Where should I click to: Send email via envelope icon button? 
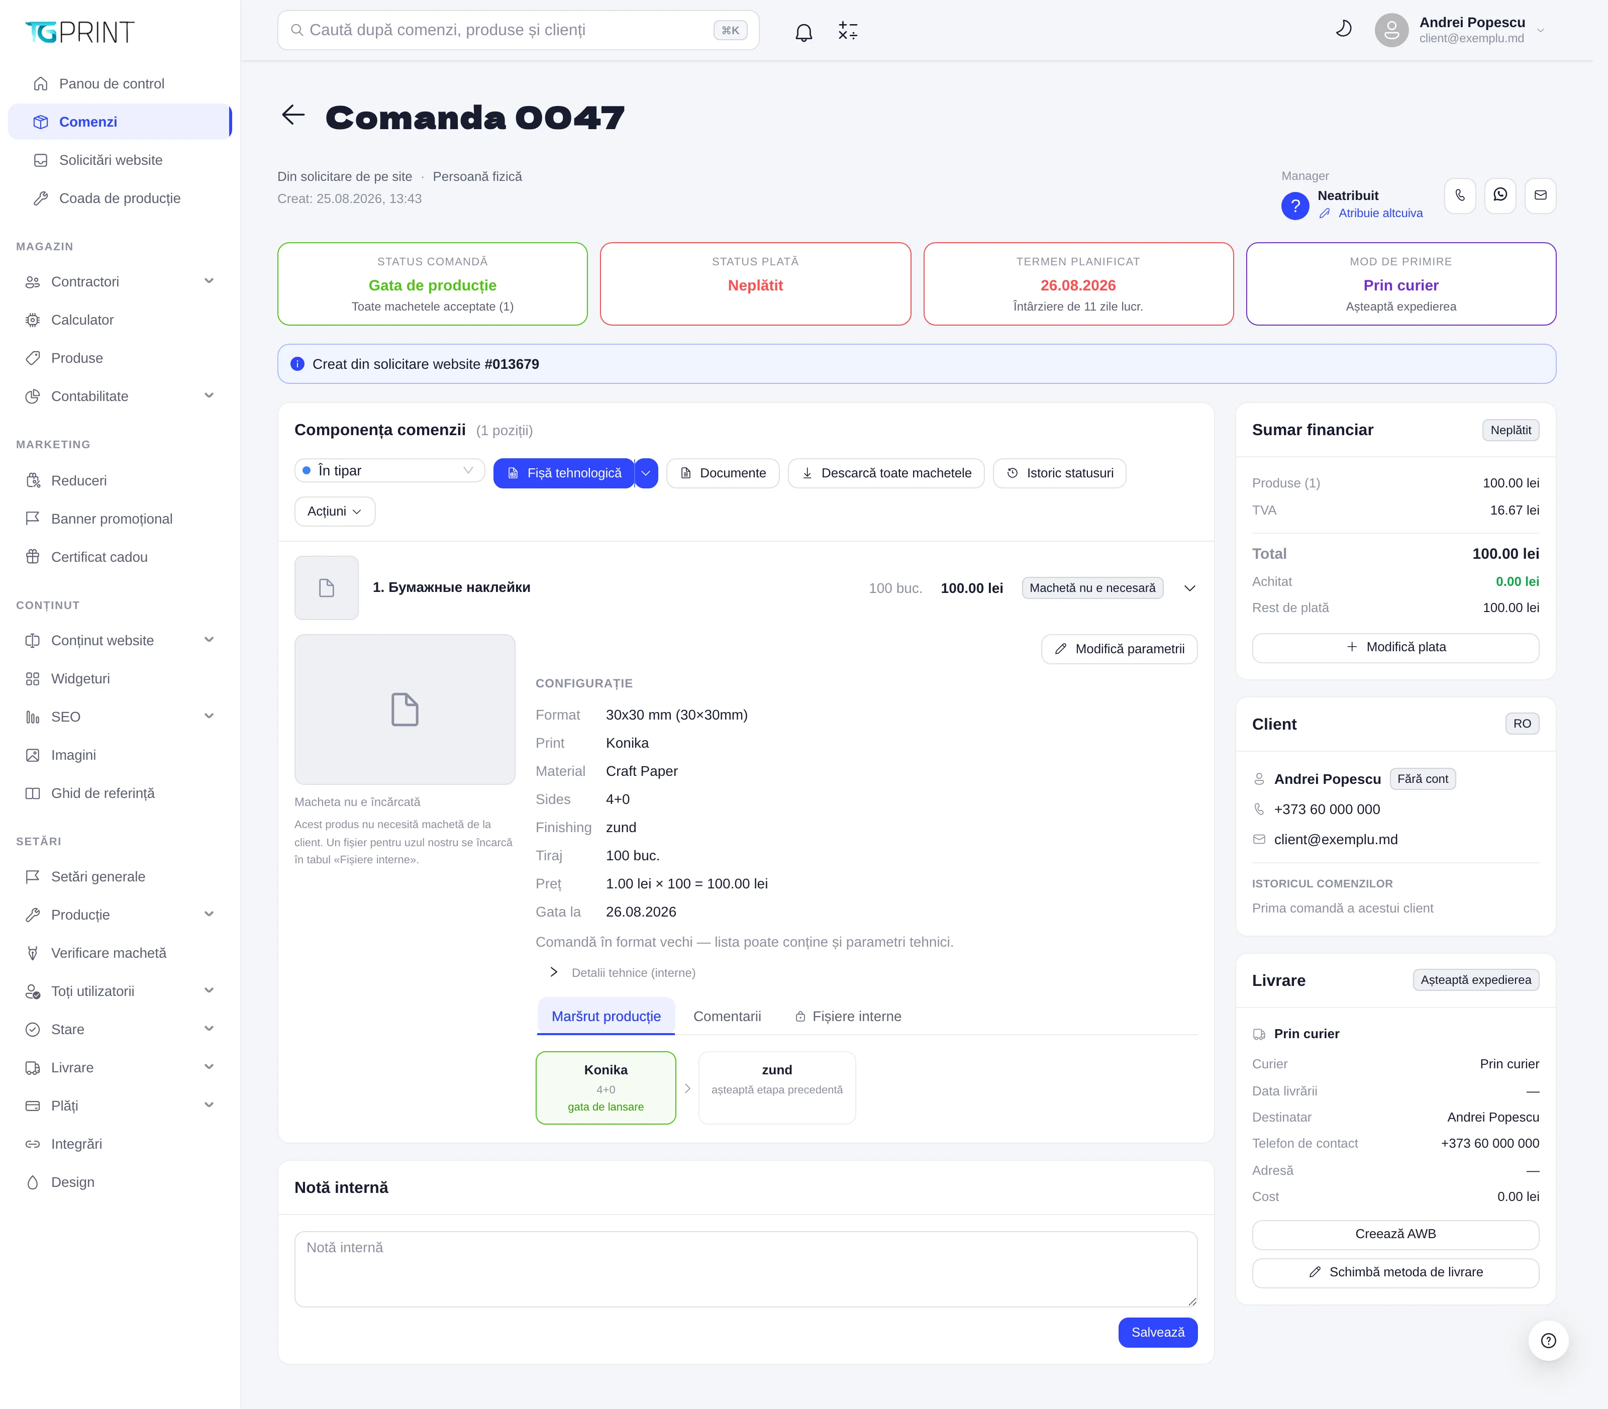pos(1540,195)
